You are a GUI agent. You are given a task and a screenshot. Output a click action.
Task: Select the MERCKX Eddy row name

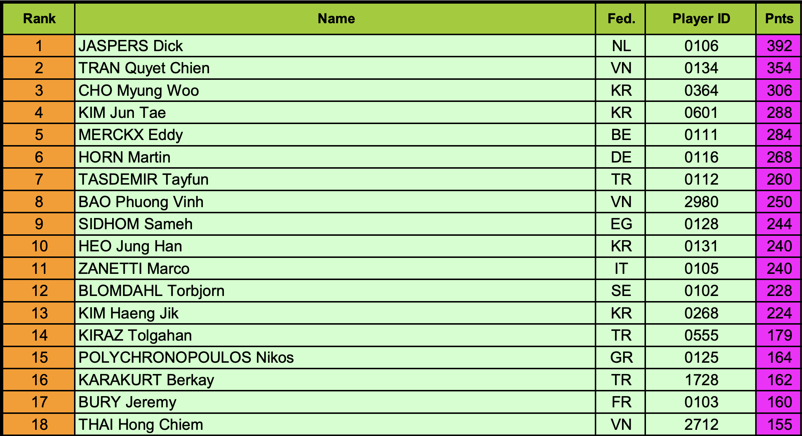pos(335,135)
